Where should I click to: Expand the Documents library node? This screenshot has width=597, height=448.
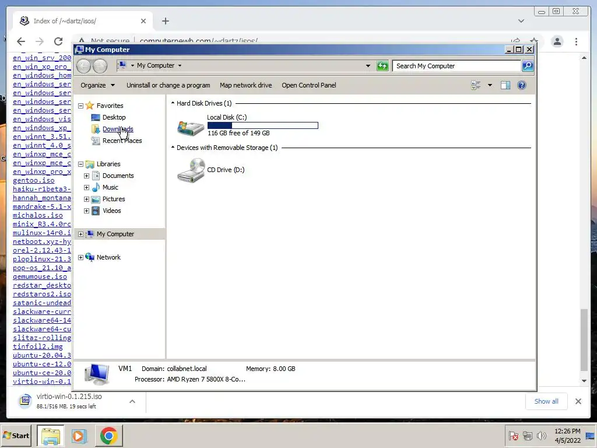click(86, 176)
